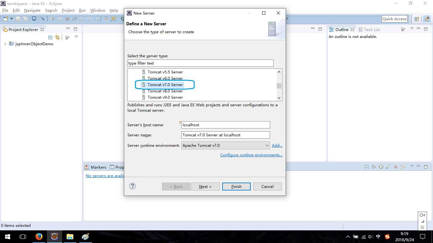Open the Run menu
The image size is (433, 243).
click(x=82, y=10)
